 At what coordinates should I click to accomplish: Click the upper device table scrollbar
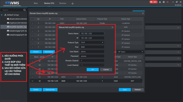pyautogui.click(x=143, y=27)
